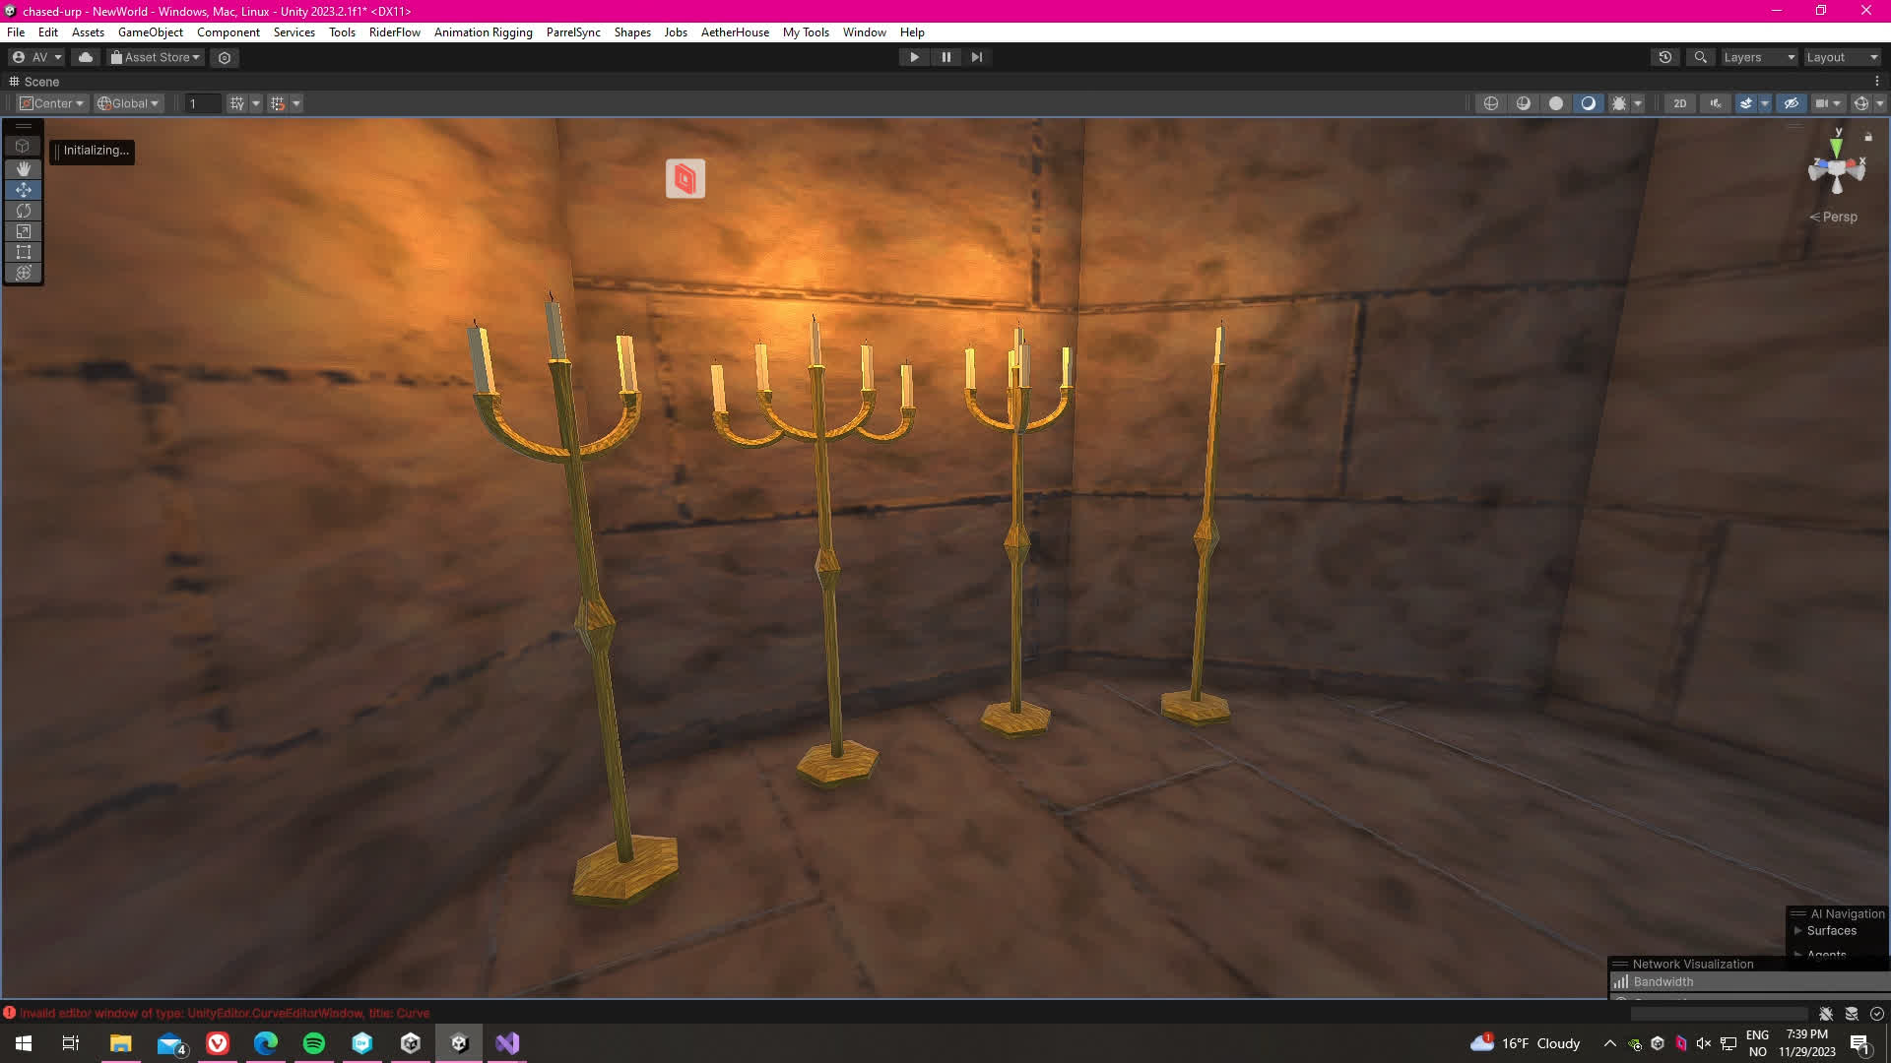Open the GameObject menu
This screenshot has height=1063, width=1891.
tap(150, 32)
